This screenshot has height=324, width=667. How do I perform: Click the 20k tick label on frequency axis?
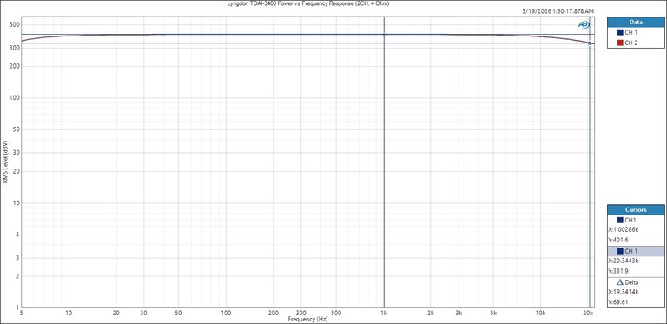point(588,313)
